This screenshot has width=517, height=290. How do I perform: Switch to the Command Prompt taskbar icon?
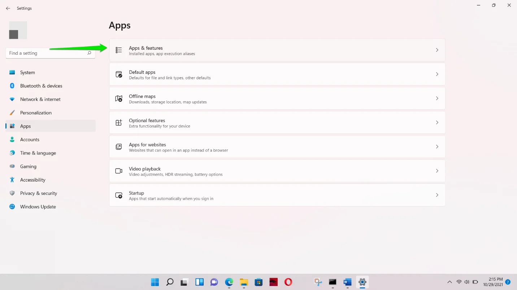333,282
